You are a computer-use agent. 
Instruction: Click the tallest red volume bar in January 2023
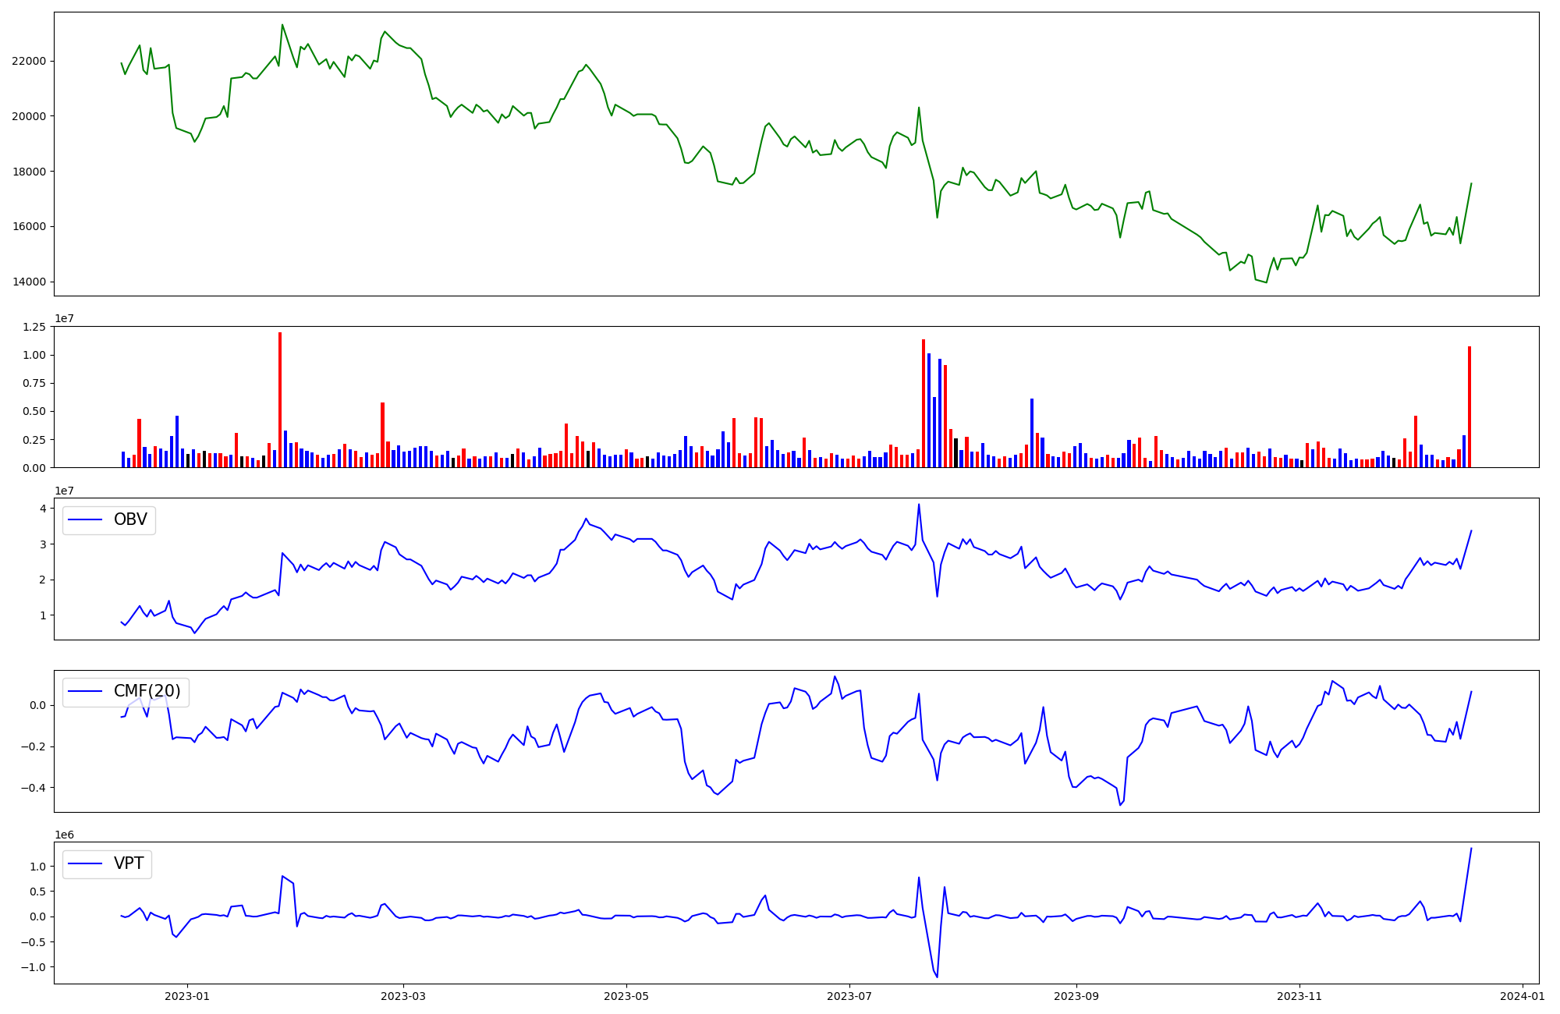click(x=280, y=399)
